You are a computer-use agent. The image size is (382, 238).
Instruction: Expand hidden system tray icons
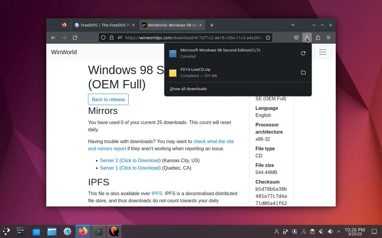339,231
